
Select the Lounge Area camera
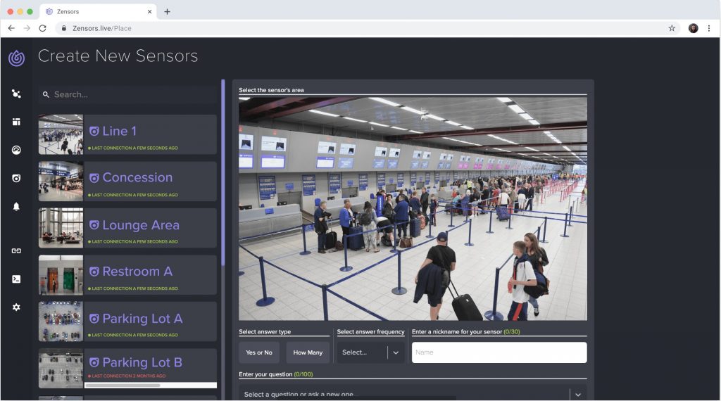(127, 227)
